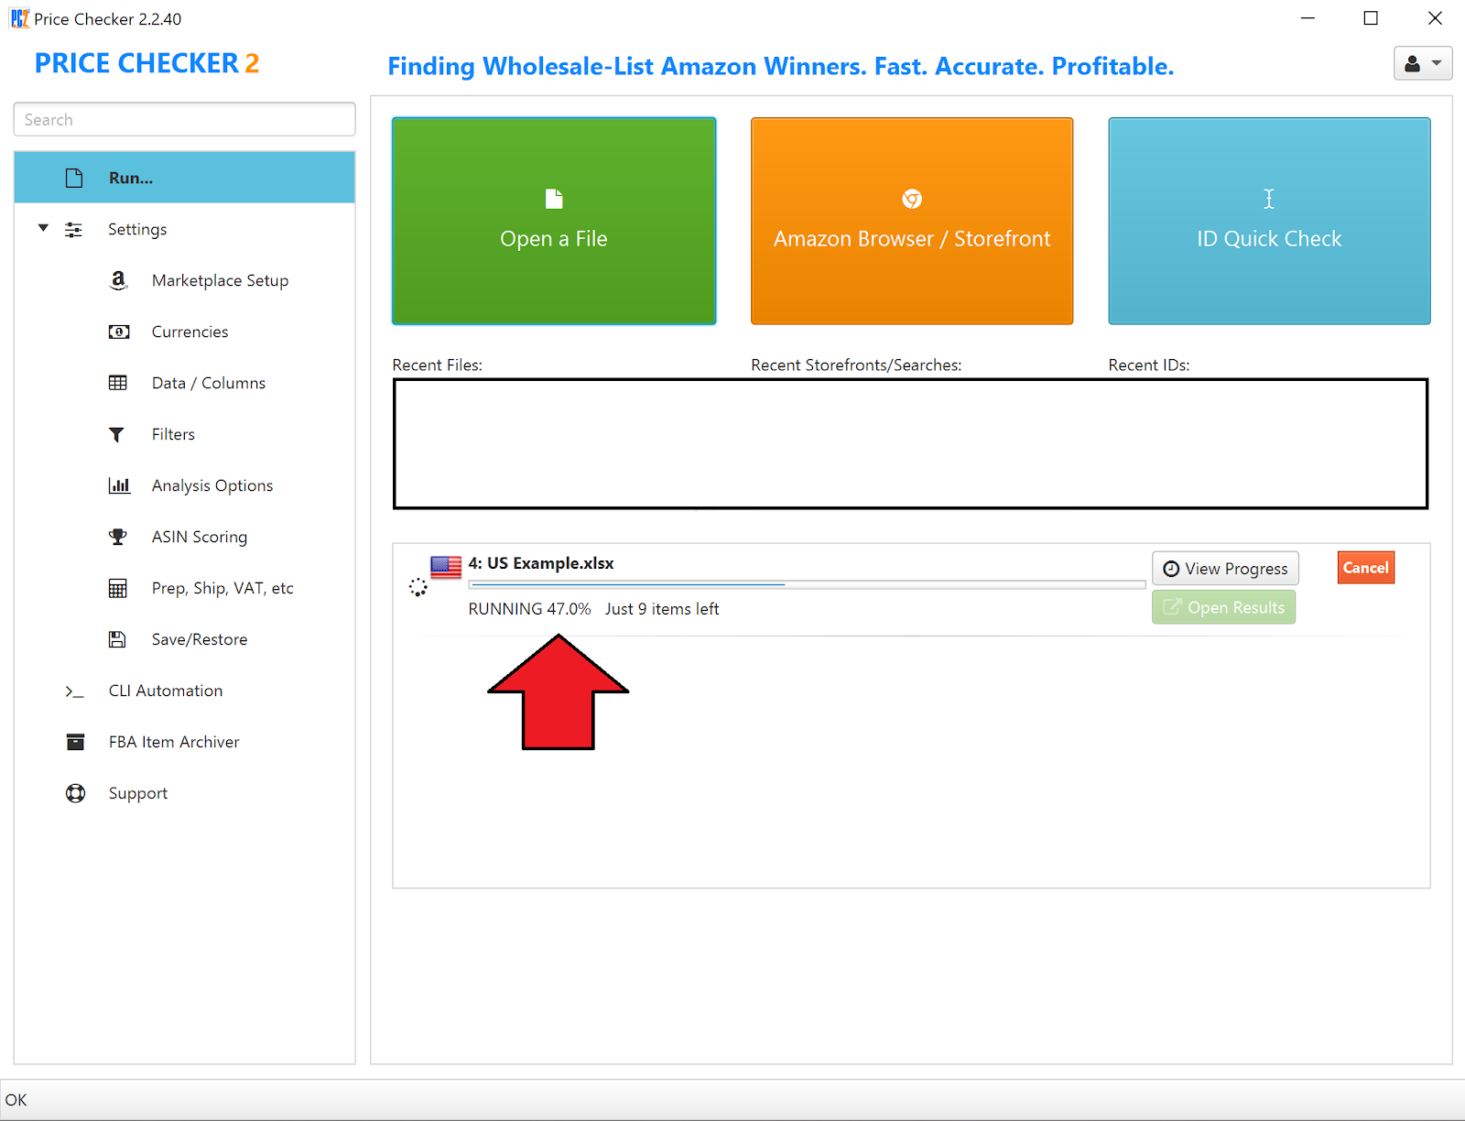This screenshot has height=1121, width=1465.
Task: Click the ASIN Scoring trophy icon
Action: point(118,537)
